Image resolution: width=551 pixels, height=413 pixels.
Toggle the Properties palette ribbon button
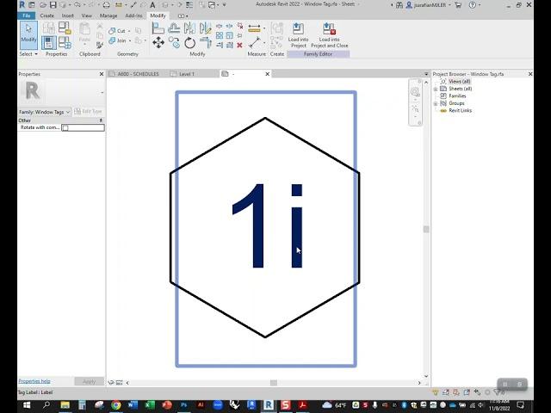click(49, 43)
